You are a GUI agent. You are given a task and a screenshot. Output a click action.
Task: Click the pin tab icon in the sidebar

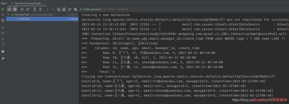click(3, 58)
